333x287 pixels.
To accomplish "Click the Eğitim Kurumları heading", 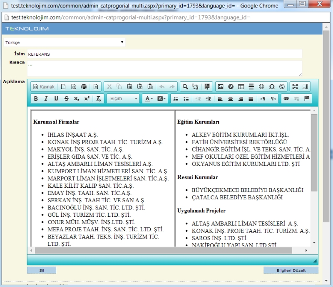I will coord(198,122).
